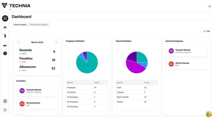Screen dimensions: 213x118
Task: Click the Technia logo
Action: pyautogui.click(x=16, y=6)
